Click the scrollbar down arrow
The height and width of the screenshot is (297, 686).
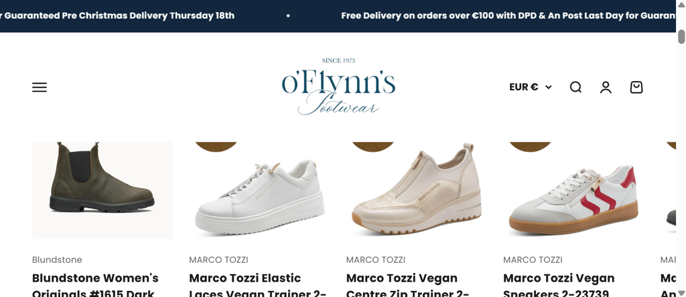(x=681, y=292)
